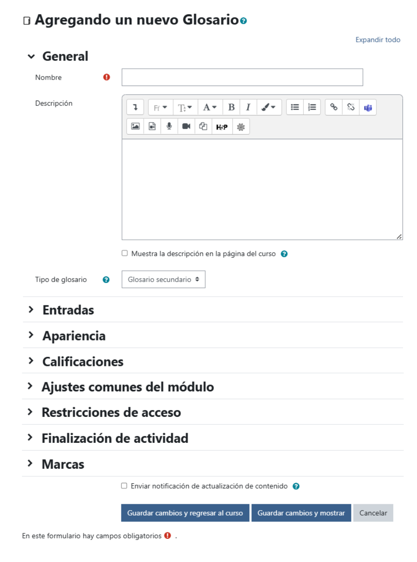Click the Microsoft Teams meeting icon
The image size is (417, 562).
[x=368, y=107]
